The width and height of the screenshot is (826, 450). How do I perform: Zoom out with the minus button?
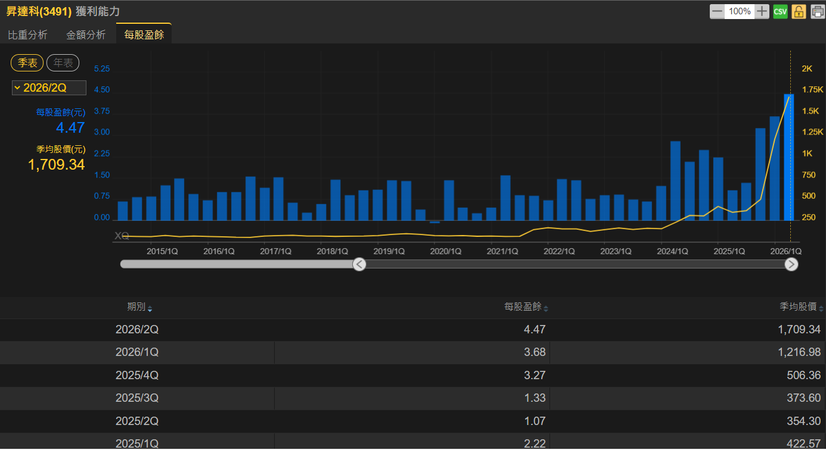(718, 11)
